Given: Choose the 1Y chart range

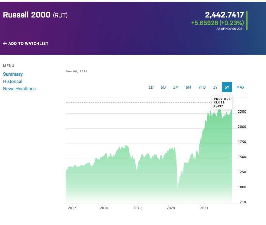Looking at the screenshot, I should [x=215, y=87].
